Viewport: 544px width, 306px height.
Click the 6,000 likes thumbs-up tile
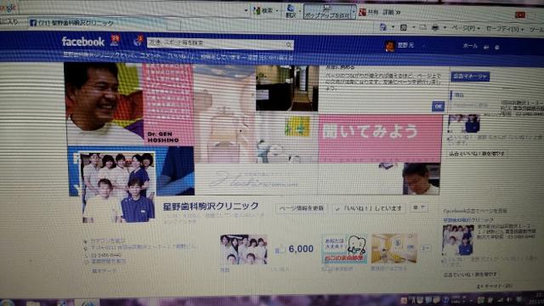pyautogui.click(x=294, y=249)
